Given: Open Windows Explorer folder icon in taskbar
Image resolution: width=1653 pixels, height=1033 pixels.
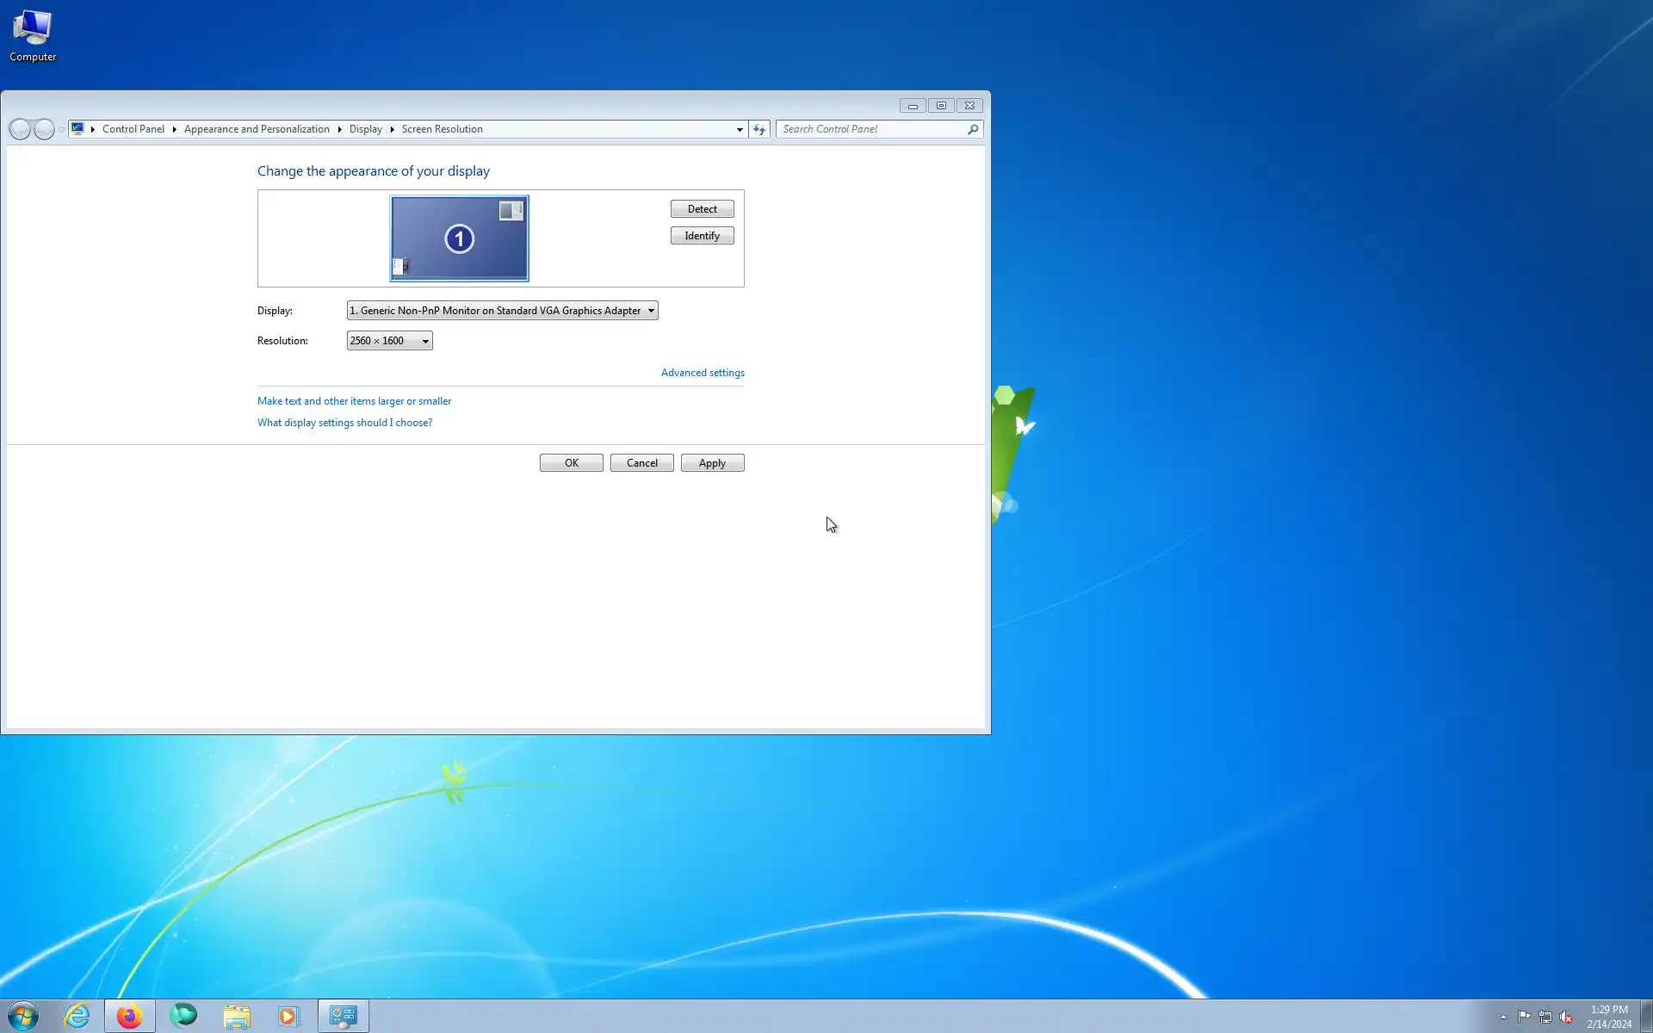Looking at the screenshot, I should pos(237,1016).
